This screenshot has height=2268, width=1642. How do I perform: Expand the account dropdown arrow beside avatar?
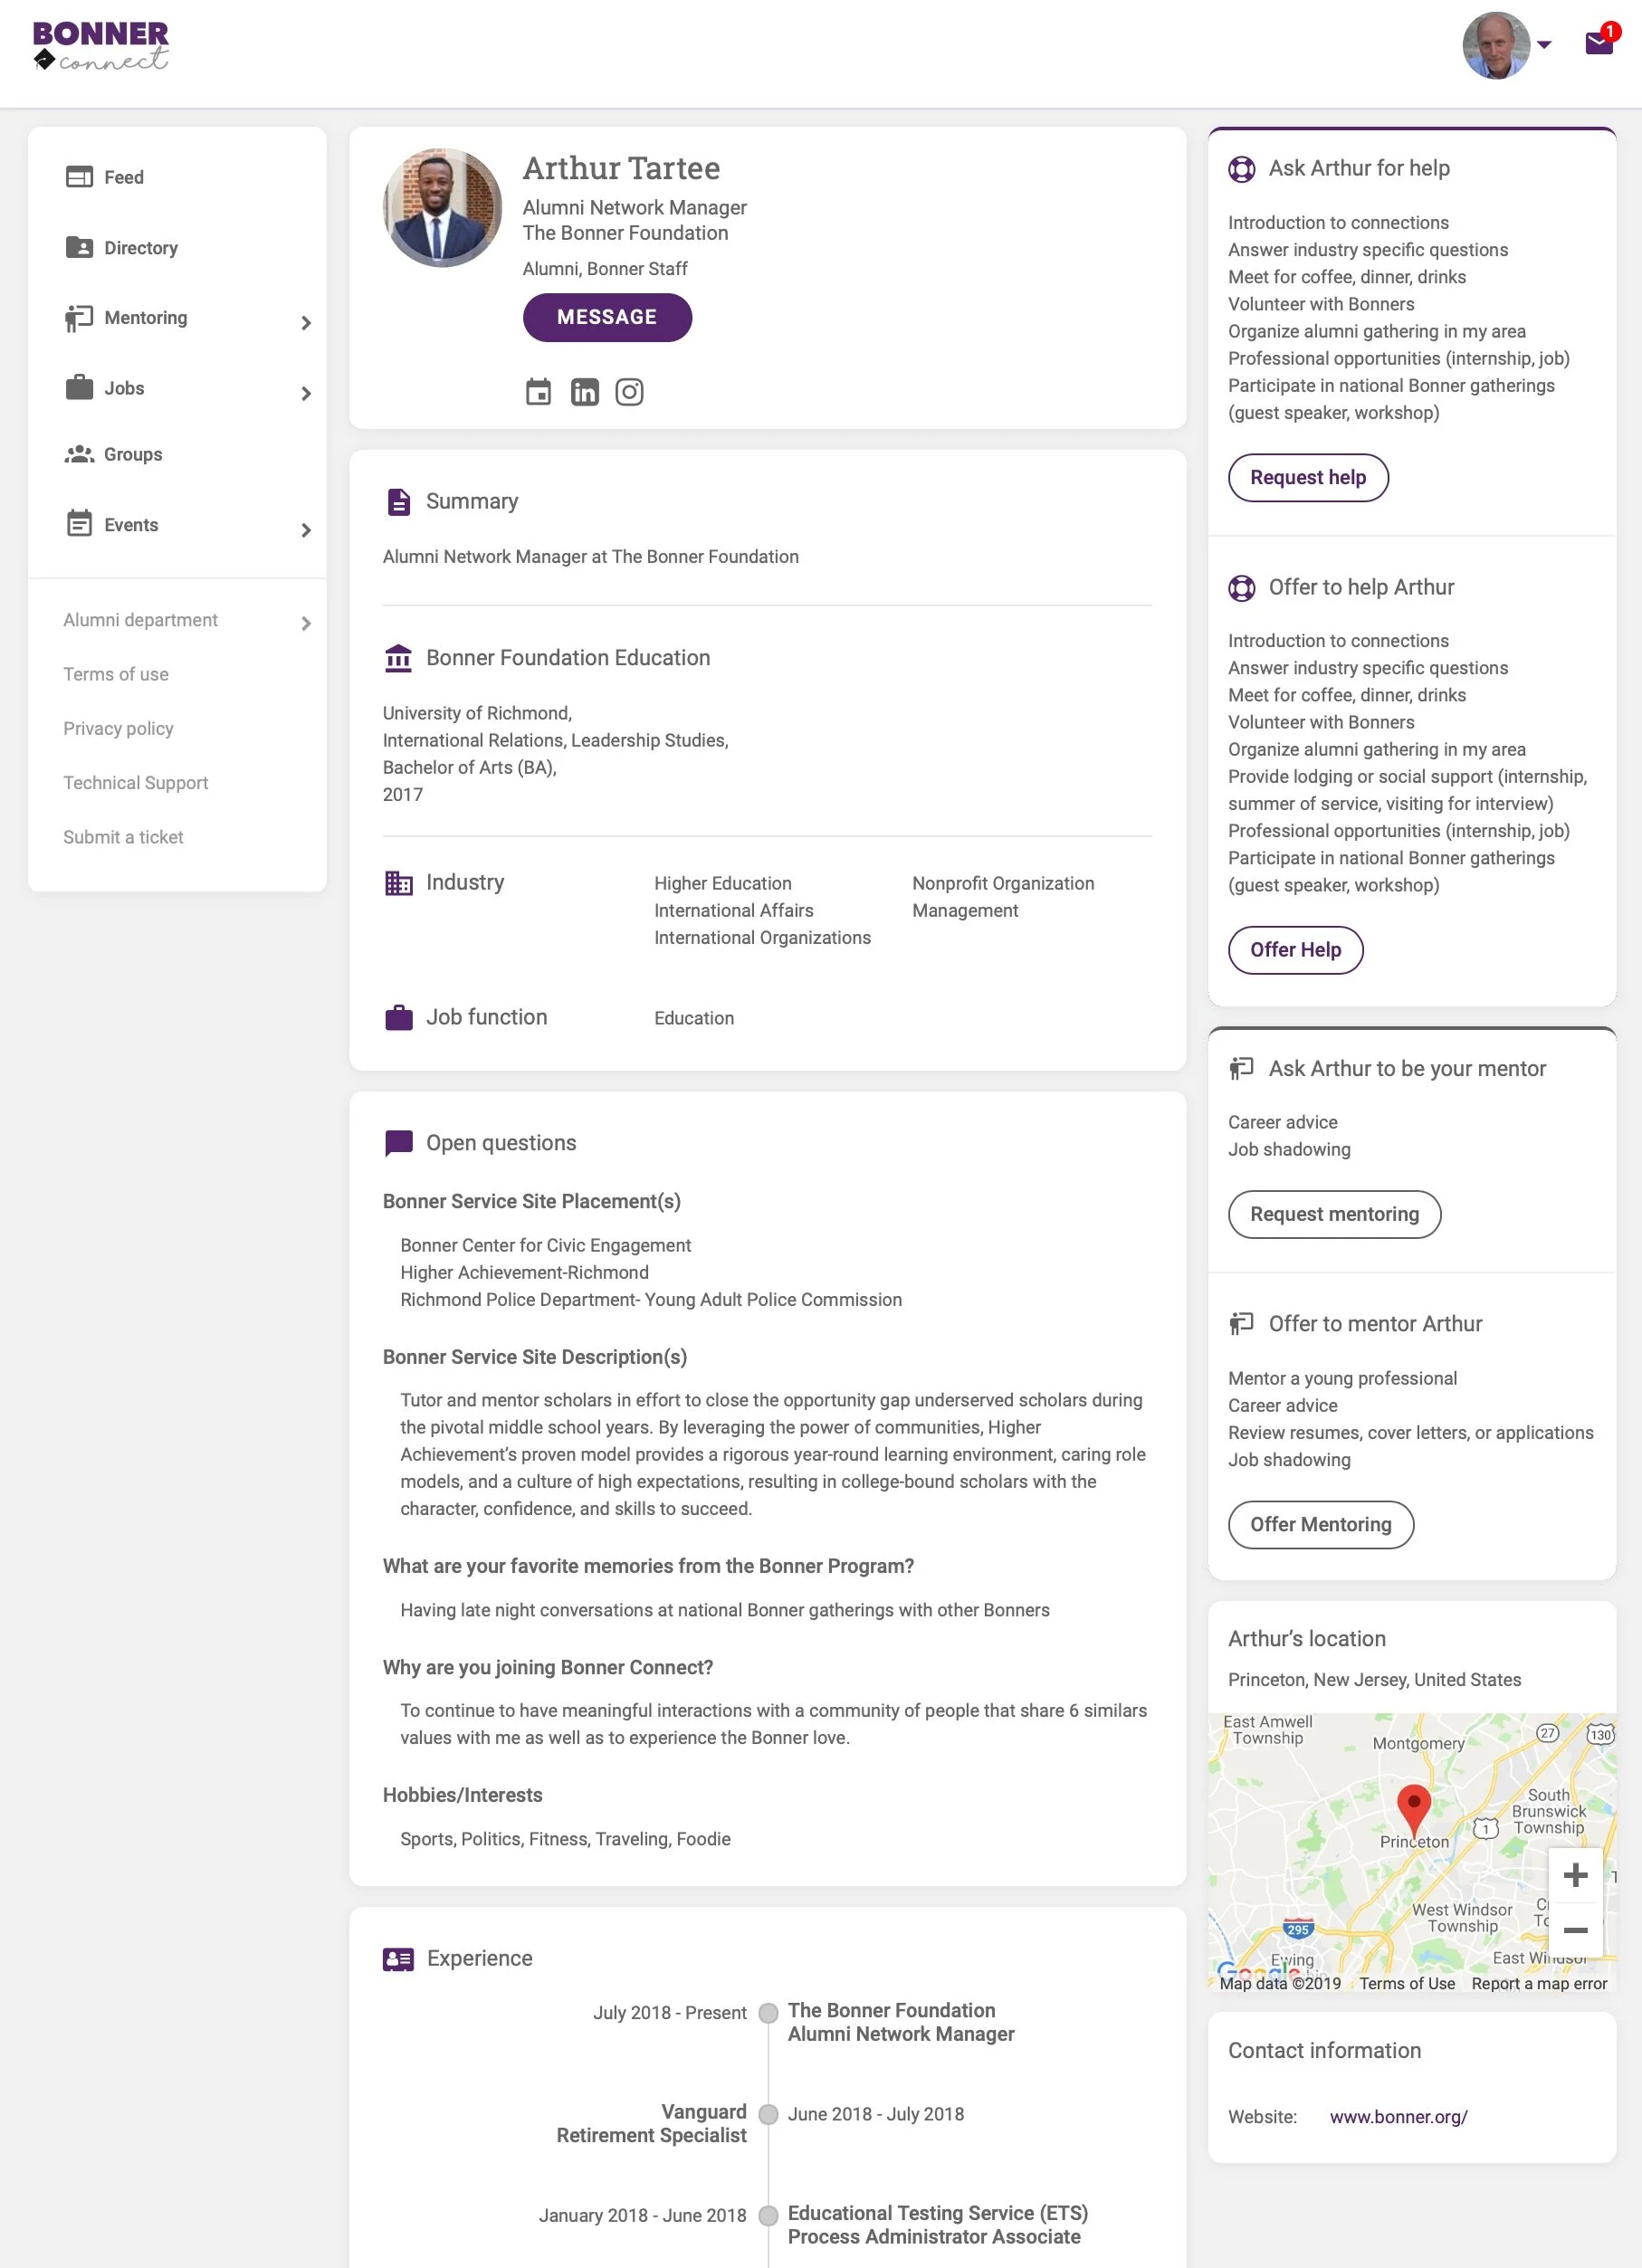1544,45
